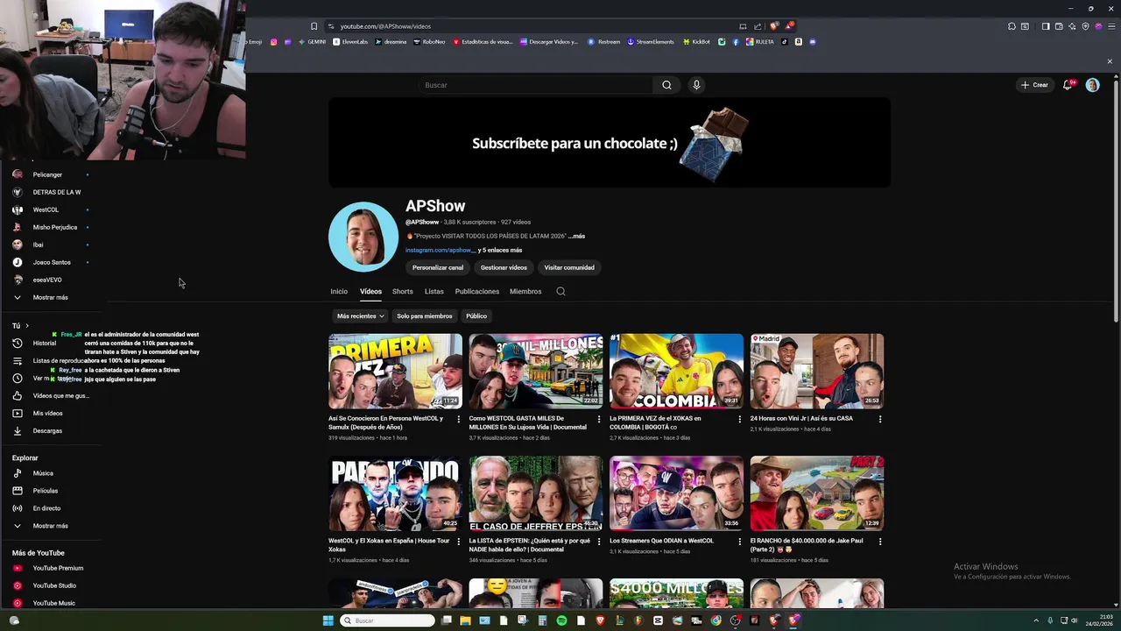This screenshot has width=1121, height=631.
Task: Switch to Shorts channel tab
Action: pyautogui.click(x=403, y=291)
